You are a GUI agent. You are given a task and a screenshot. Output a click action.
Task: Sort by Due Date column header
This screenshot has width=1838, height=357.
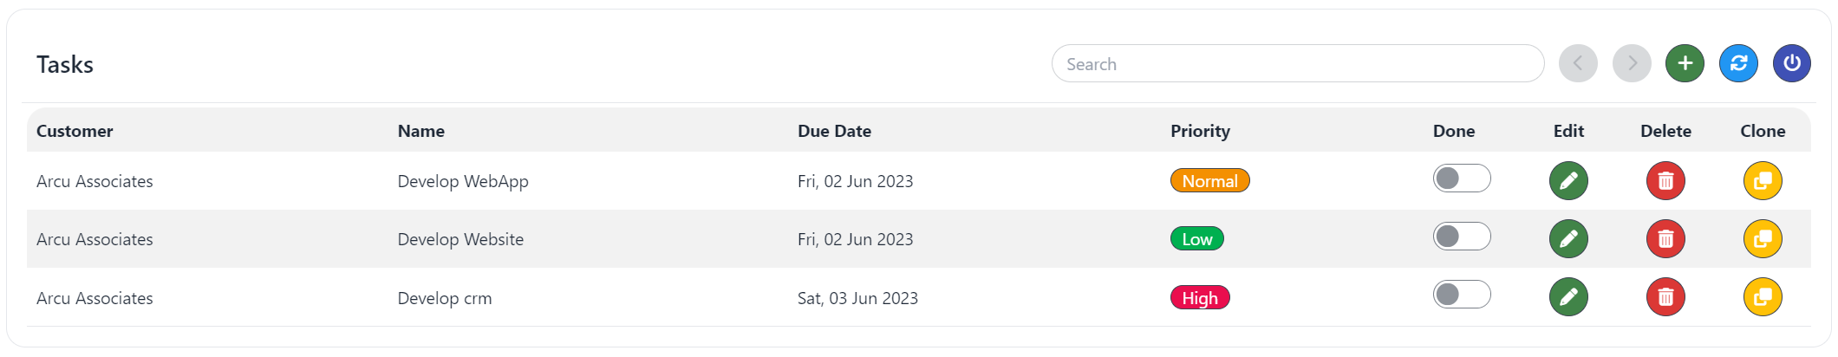coord(834,131)
